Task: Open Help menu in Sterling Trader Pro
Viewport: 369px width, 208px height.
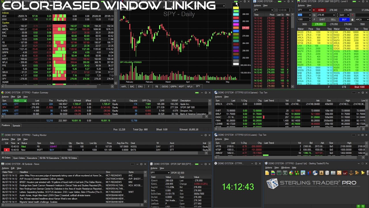Action: click(x=294, y=168)
